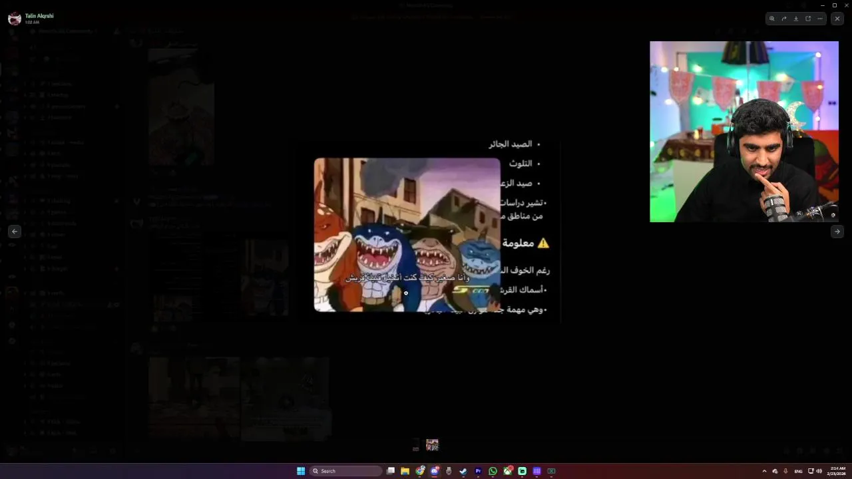Click the microphone icon in the system tray
This screenshot has height=479, width=852.
click(x=785, y=471)
